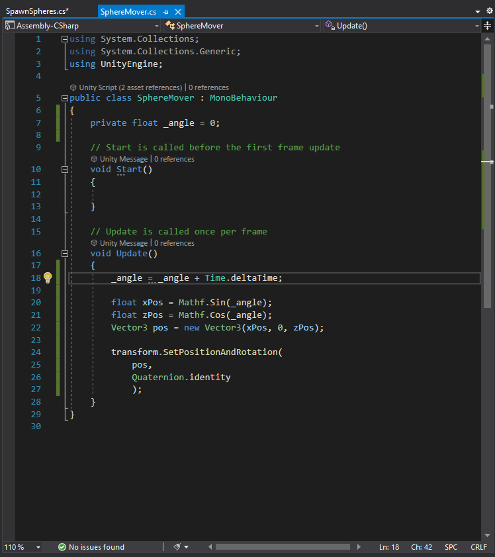Screen dimensions: 495x557
Task: Click the Start method name
Action: coord(129,170)
